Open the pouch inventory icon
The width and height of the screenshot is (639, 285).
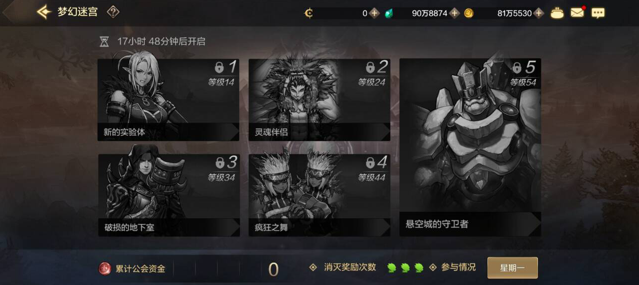click(x=557, y=13)
